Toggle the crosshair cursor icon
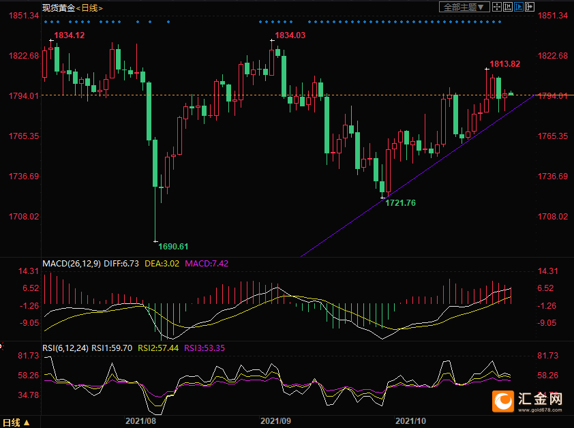Viewport: 574px width, 428px height. [497, 7]
